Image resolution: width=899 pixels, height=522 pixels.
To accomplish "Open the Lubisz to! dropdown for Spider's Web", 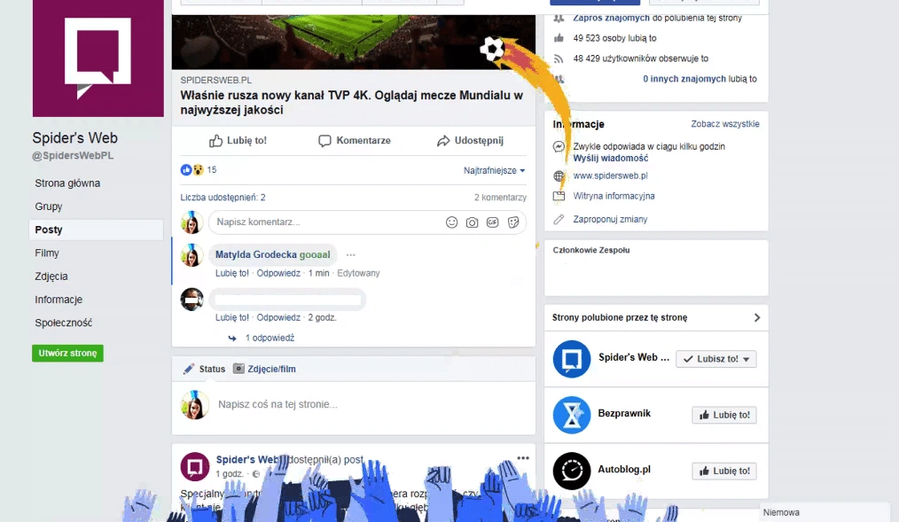I will pos(716,359).
